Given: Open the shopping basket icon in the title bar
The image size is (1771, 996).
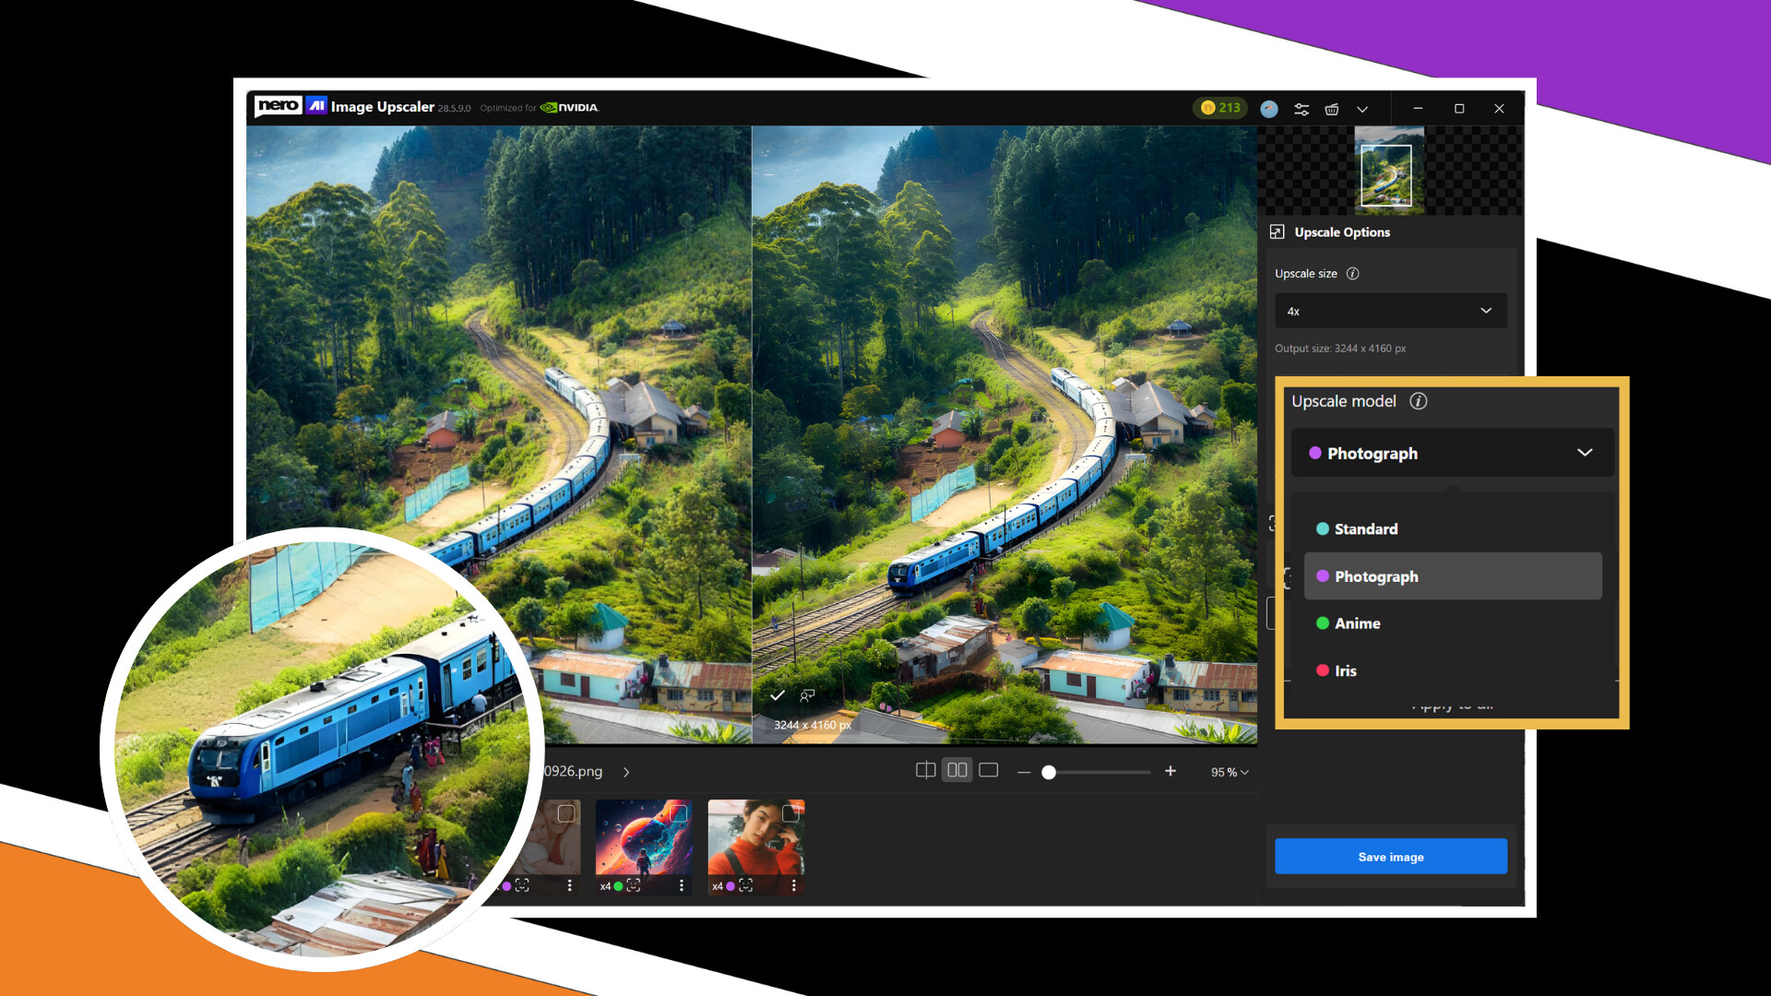Looking at the screenshot, I should click(1332, 108).
